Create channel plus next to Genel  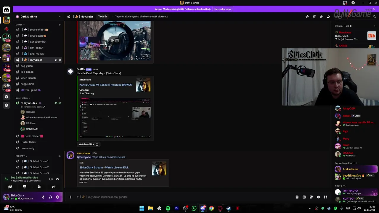click(60, 25)
